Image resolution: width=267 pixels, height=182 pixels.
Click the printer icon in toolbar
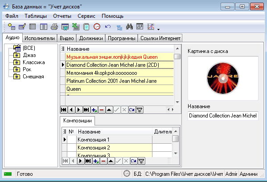[x=54, y=27]
